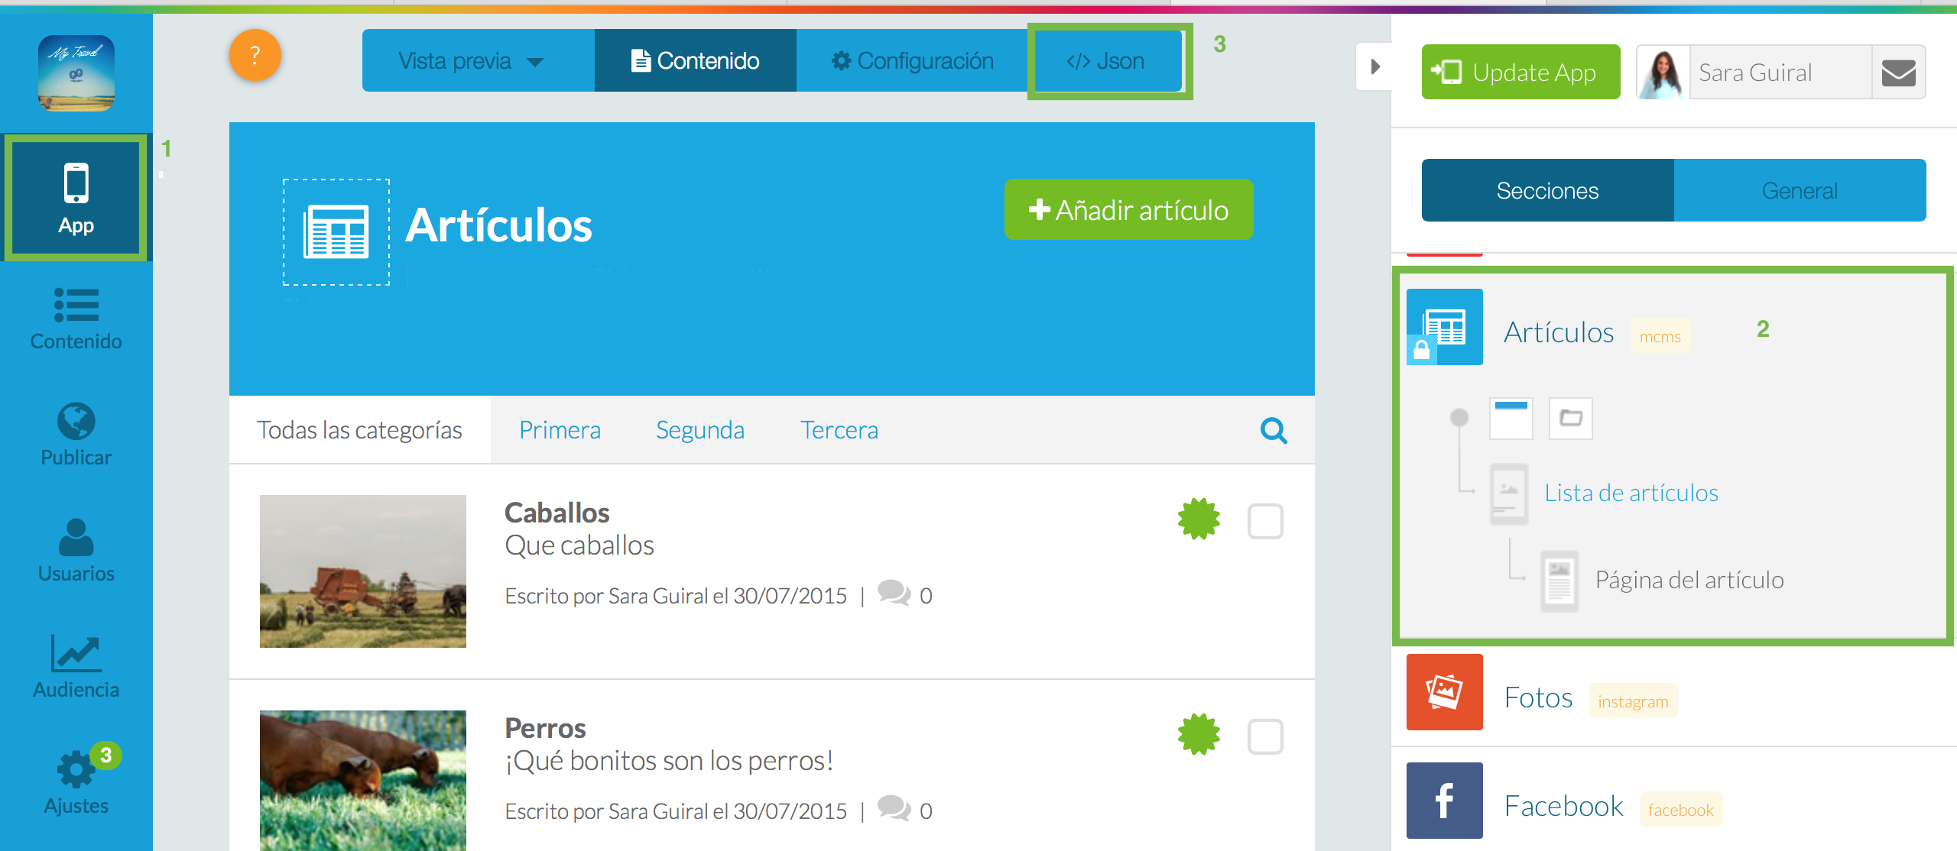
Task: Switch to the General tab
Action: coord(1800,190)
